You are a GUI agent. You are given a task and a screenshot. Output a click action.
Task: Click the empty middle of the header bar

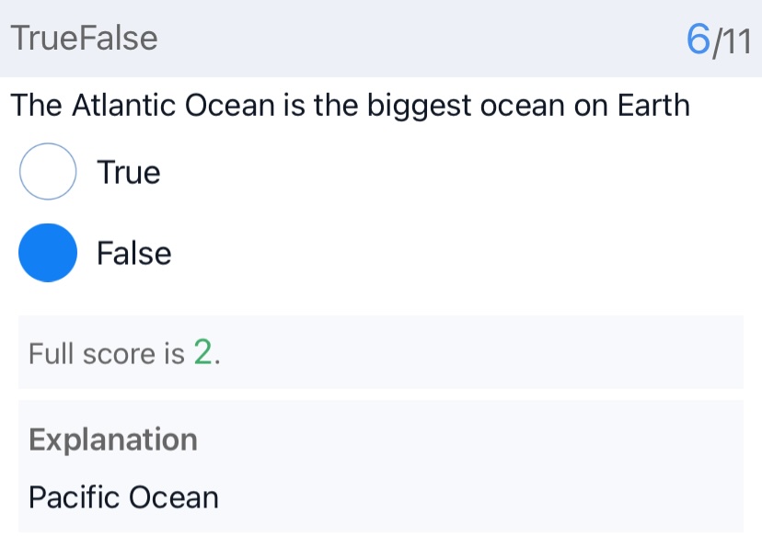pos(414,39)
